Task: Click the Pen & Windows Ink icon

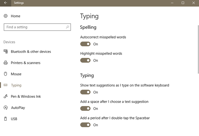Action: 6,96
